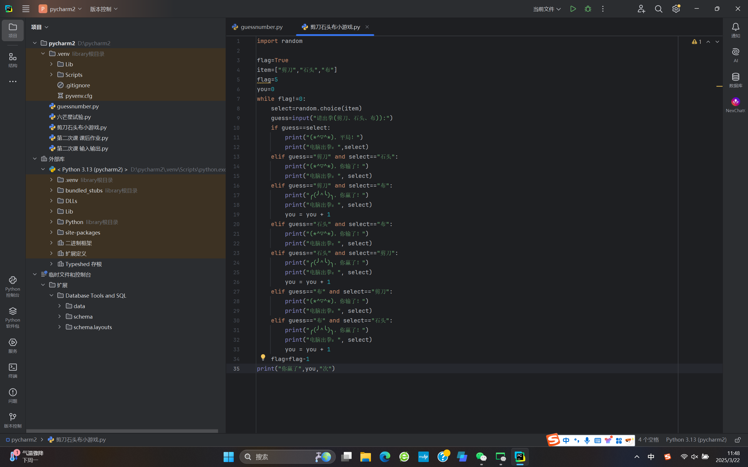748x467 pixels.
Task: Collapse the .venv library root folder
Action: point(43,54)
